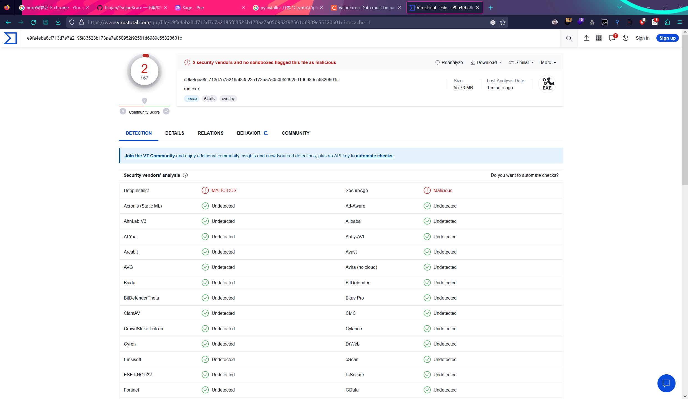Open the apps grid icon

599,38
